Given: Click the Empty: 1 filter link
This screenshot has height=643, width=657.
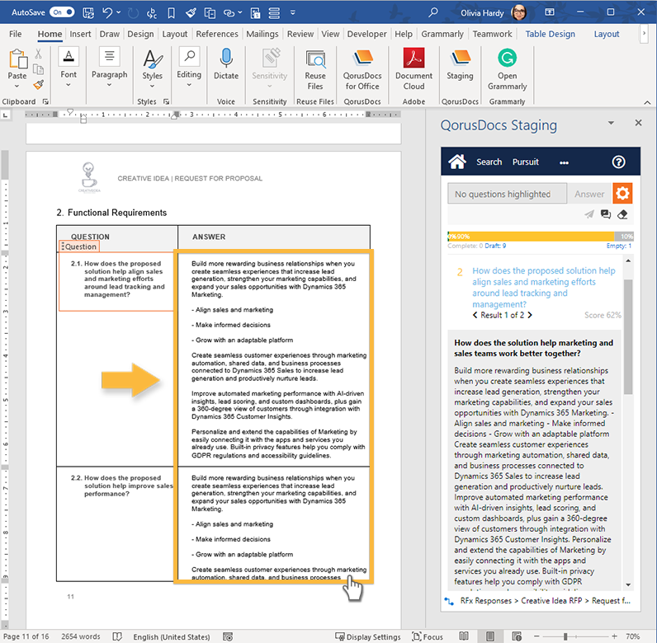Looking at the screenshot, I should [619, 246].
